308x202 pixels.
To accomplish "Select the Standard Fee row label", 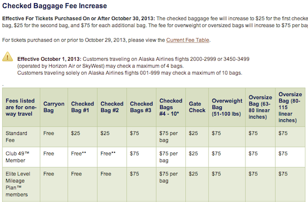I will point(16,137).
